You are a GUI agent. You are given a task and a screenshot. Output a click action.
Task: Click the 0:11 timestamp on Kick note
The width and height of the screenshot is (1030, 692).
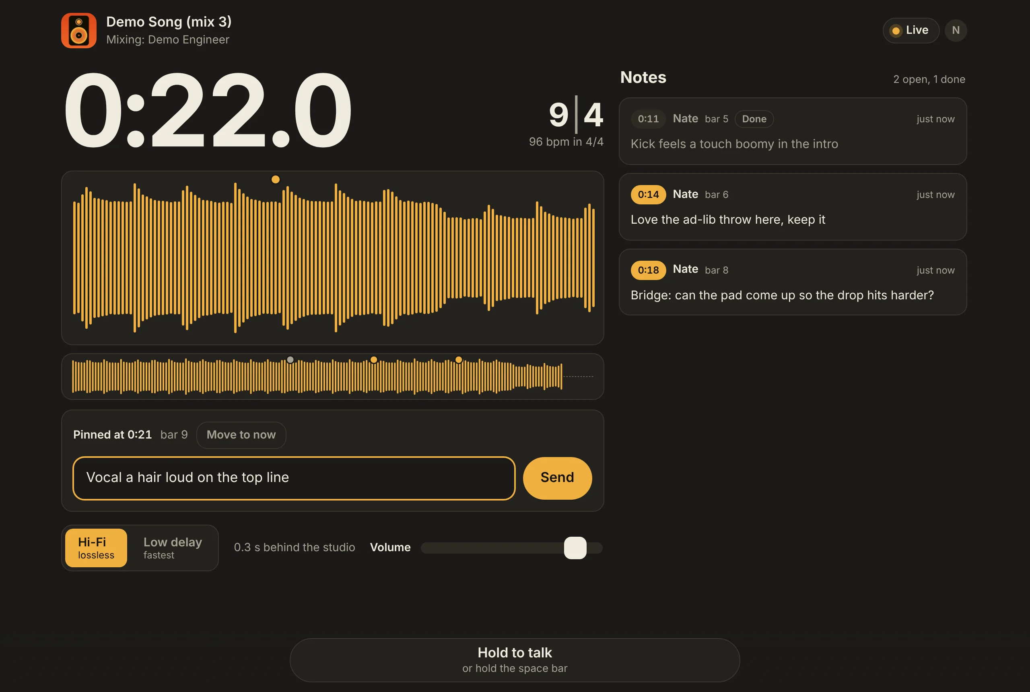pos(648,119)
